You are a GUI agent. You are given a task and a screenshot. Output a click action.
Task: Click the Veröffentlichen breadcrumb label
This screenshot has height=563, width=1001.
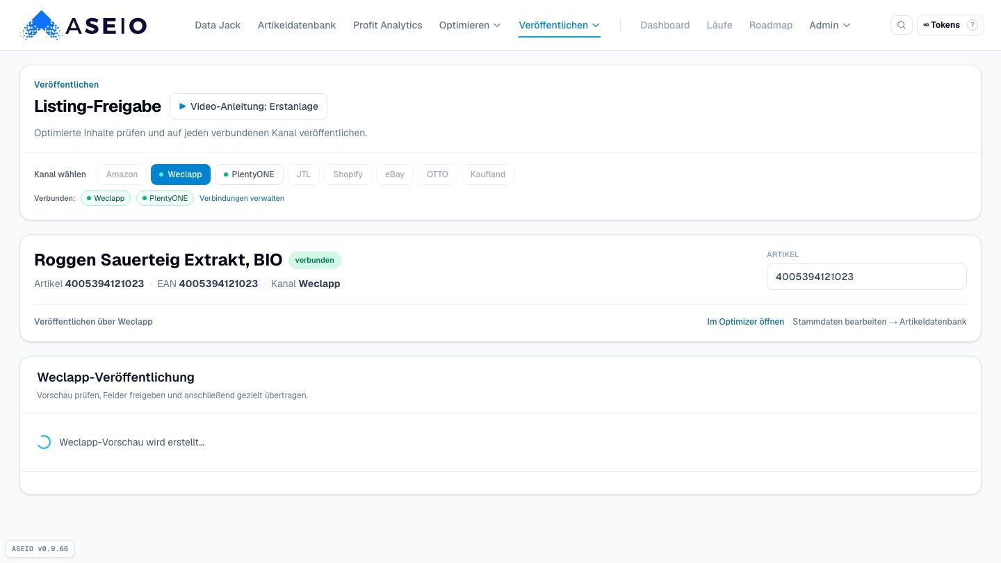[x=67, y=85]
